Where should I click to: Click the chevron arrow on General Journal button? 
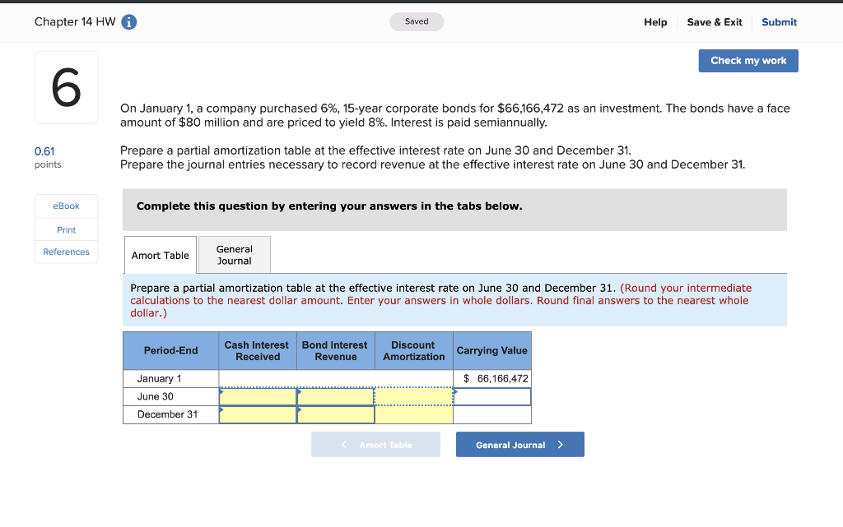(566, 443)
